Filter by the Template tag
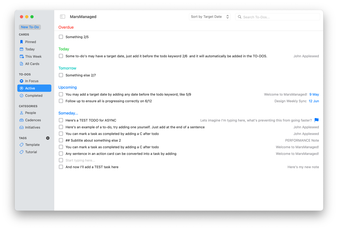Screen dimensions: 338x230 pos(34,145)
